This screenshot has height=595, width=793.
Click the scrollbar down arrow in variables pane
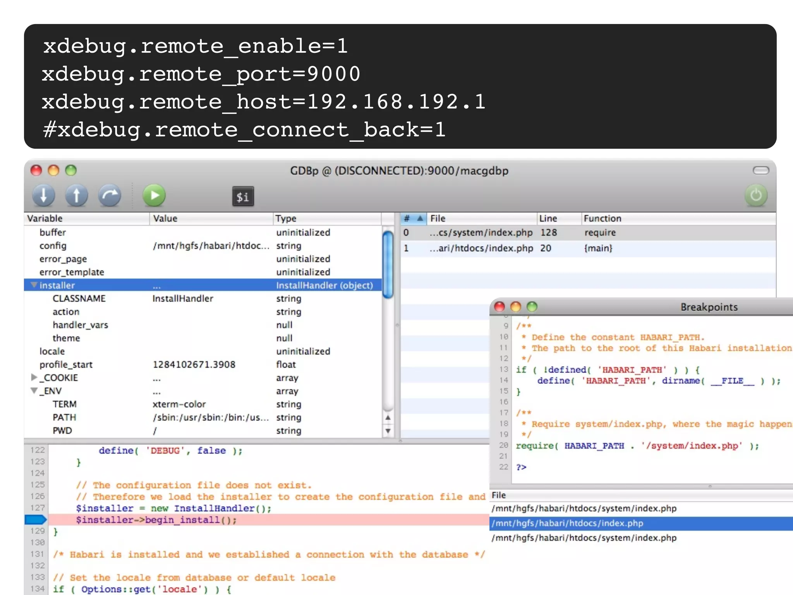pyautogui.click(x=388, y=431)
